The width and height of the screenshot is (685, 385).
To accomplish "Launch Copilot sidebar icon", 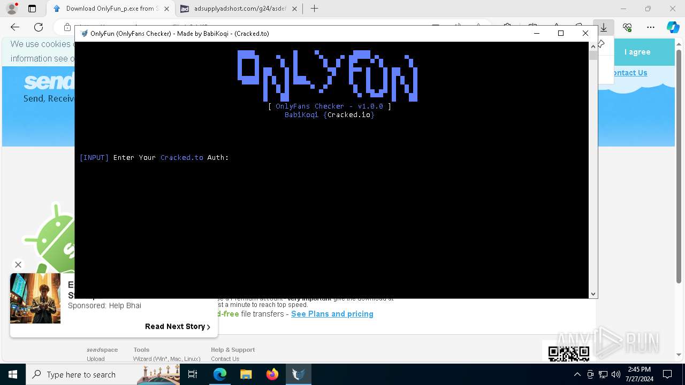I will [673, 27].
